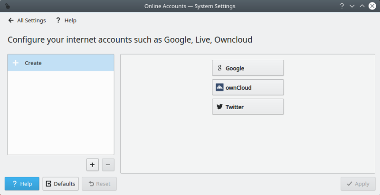Click the title bar question mark icon
Screen dimensions: 380x195
point(342,6)
